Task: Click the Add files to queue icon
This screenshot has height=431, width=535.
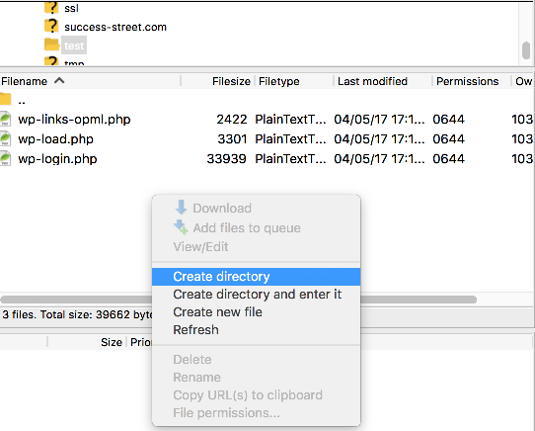Action: [181, 227]
